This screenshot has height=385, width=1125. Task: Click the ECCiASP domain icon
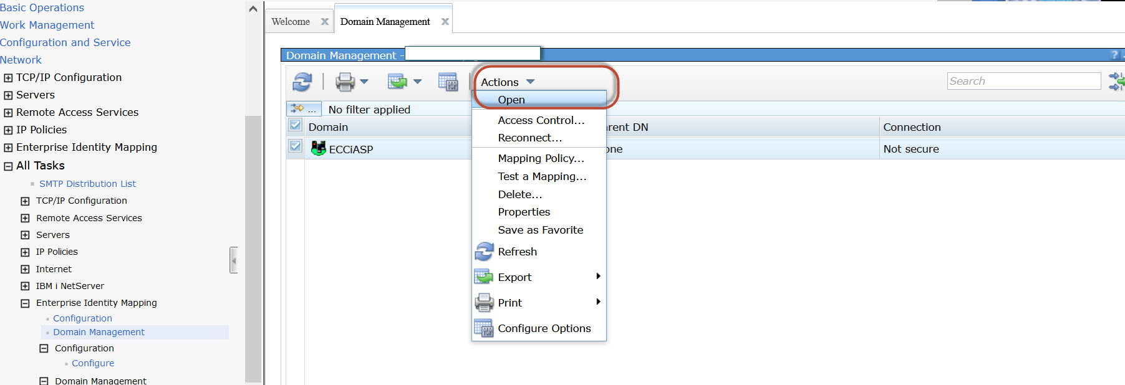tap(318, 148)
